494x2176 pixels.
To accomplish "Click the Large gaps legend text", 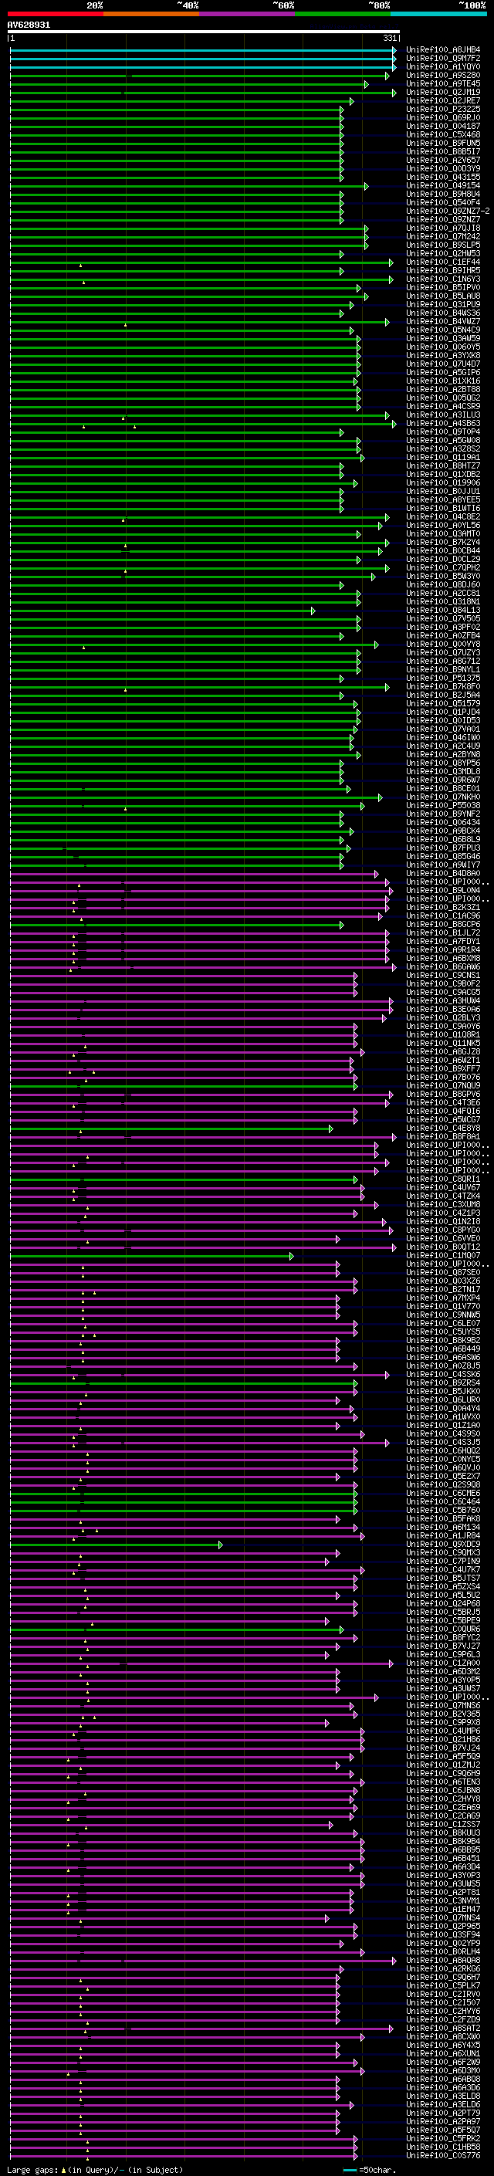I will click(x=33, y=2170).
